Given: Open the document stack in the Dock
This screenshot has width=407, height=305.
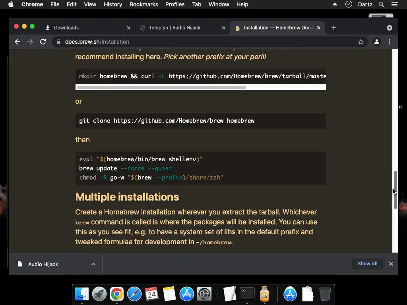Looking at the screenshot, I should (x=308, y=293).
